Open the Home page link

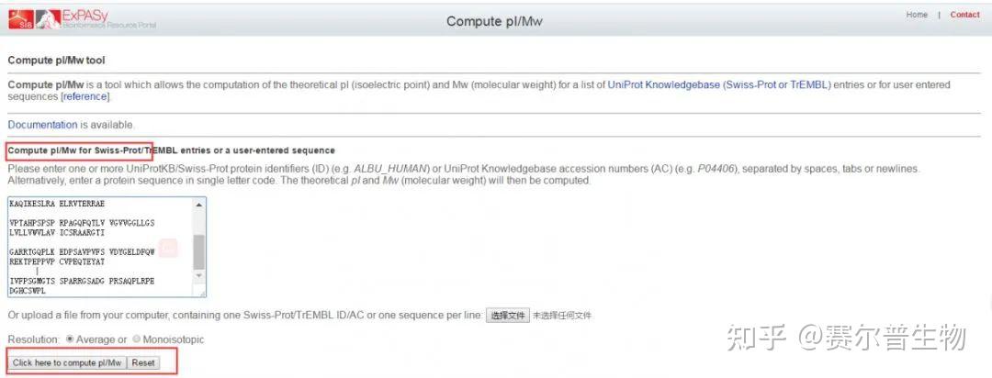(917, 15)
